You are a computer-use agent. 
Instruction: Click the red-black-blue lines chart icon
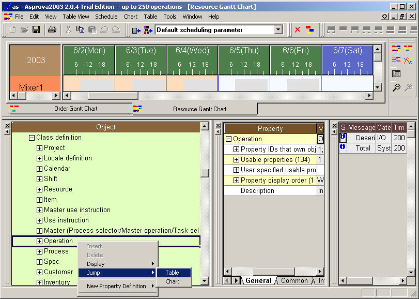point(396,60)
